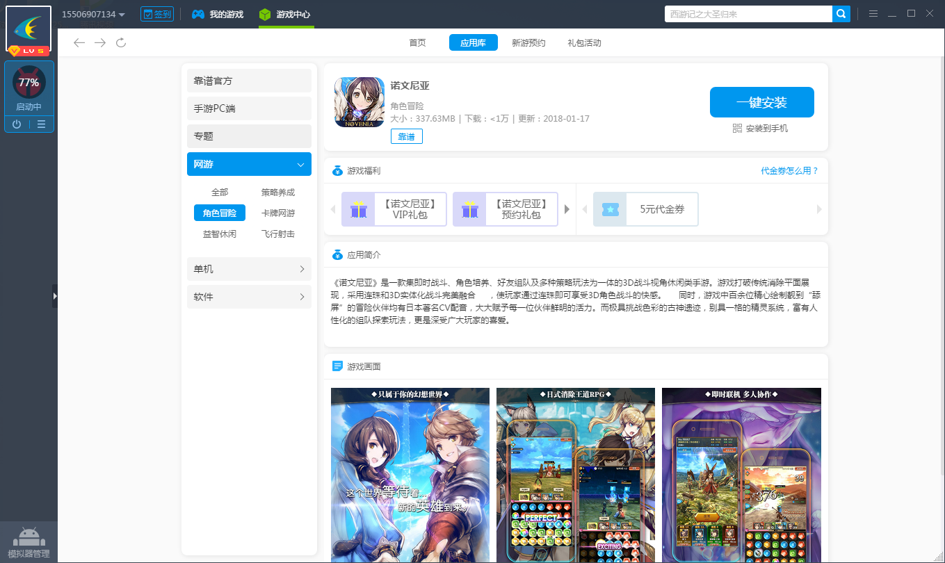The image size is (945, 563).
Task: Expand the 软件 category
Action: click(x=249, y=297)
